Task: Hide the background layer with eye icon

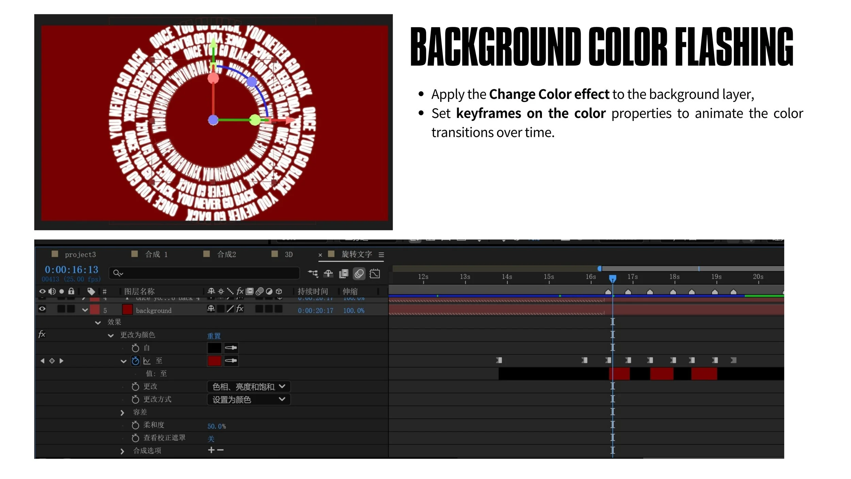Action: coord(42,309)
